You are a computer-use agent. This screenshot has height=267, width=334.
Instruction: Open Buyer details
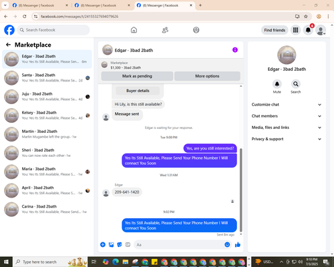point(138,91)
